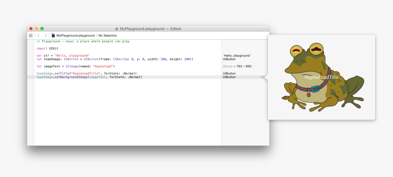Screen dimensions: 393x177
Task: Click the let imageTest UIImage line
Action: pos(75,66)
